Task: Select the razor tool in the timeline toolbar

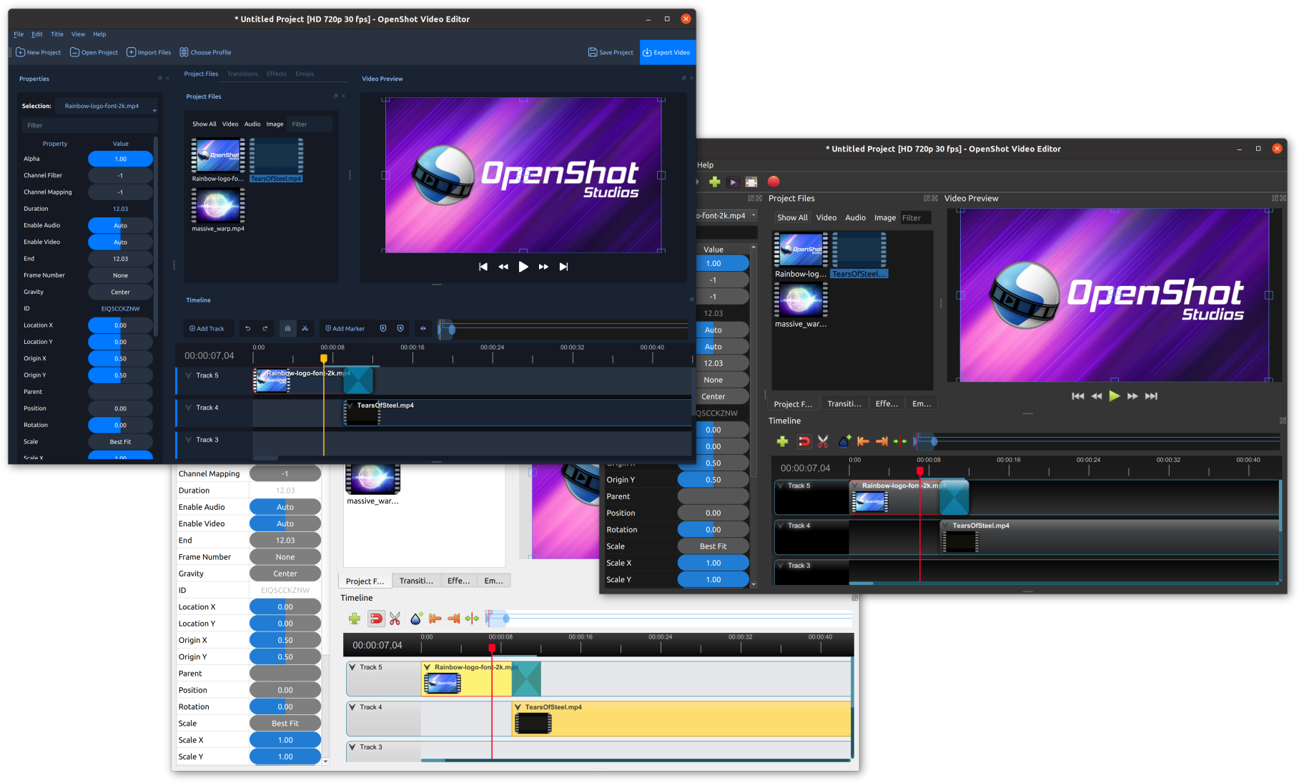Action: pyautogui.click(x=305, y=328)
